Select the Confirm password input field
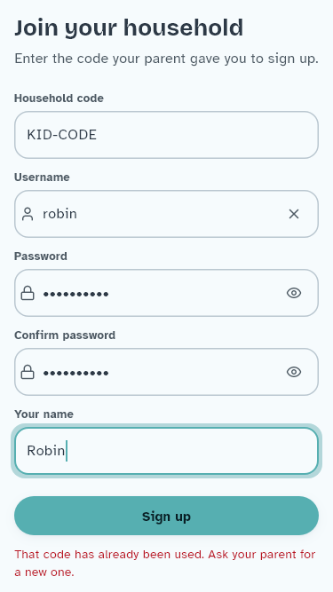333x592 pixels. point(167,372)
